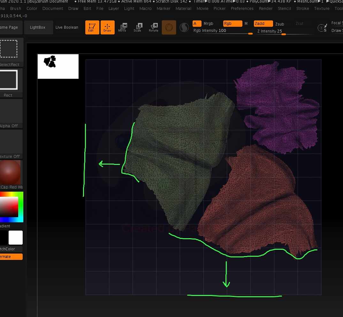Image resolution: width=343 pixels, height=317 pixels.
Task: Click the focal shift S icon
Action: coord(322,28)
